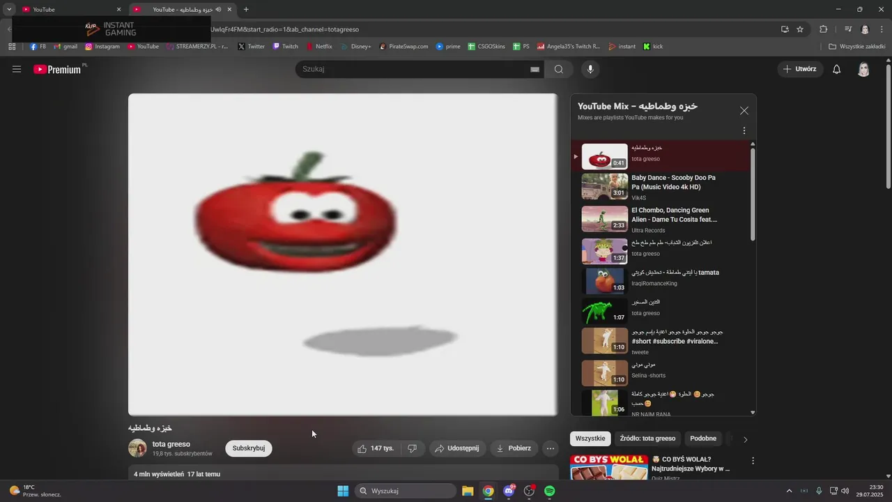Open the Netflix bookmark
The height and width of the screenshot is (502, 892).
tap(319, 47)
